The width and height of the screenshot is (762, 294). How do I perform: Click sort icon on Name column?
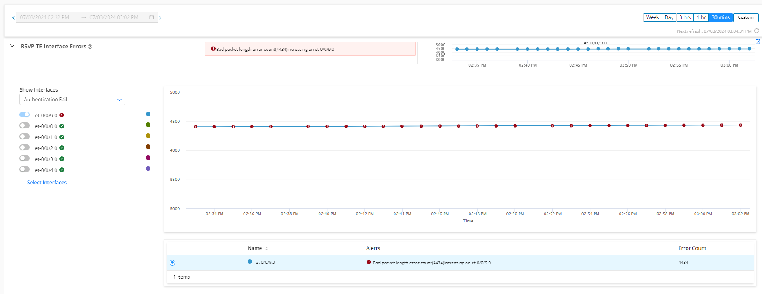pos(267,249)
